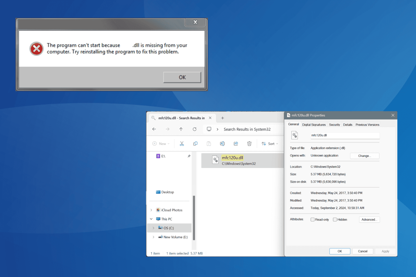
Task: Select the mfc120u.dll - Search Results tab
Action: pos(181,118)
